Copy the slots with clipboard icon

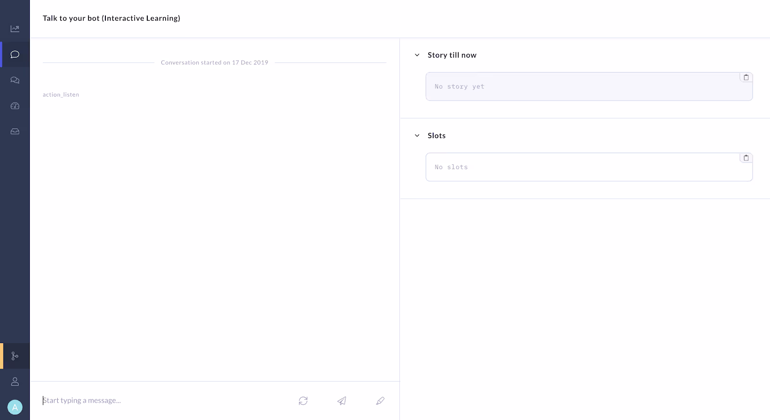tap(746, 158)
